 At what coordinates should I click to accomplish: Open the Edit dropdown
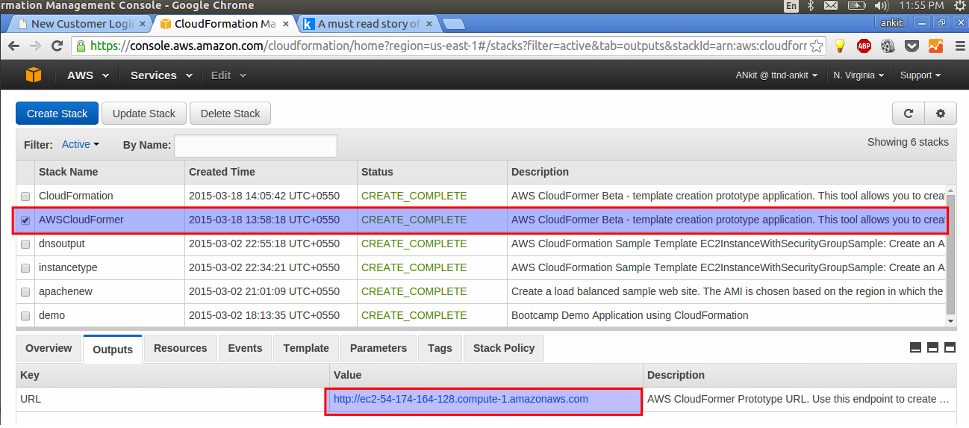(x=228, y=75)
